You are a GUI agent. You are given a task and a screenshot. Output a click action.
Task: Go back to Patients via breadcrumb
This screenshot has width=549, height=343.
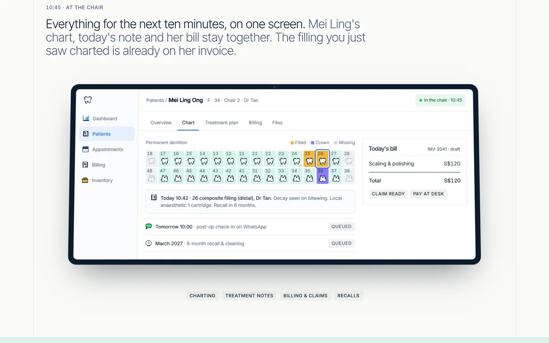[x=155, y=100]
